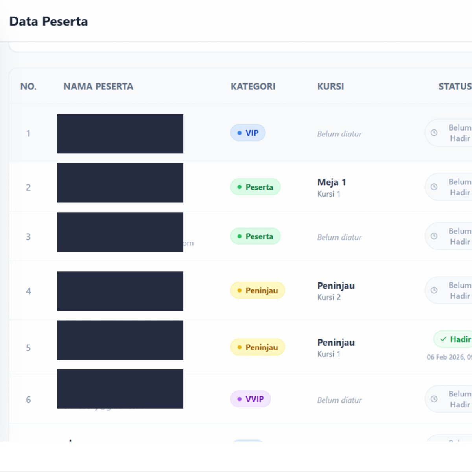Image resolution: width=472 pixels, height=472 pixels.
Task: Sort by the NAMA PESERTA column header
Action: coord(98,87)
